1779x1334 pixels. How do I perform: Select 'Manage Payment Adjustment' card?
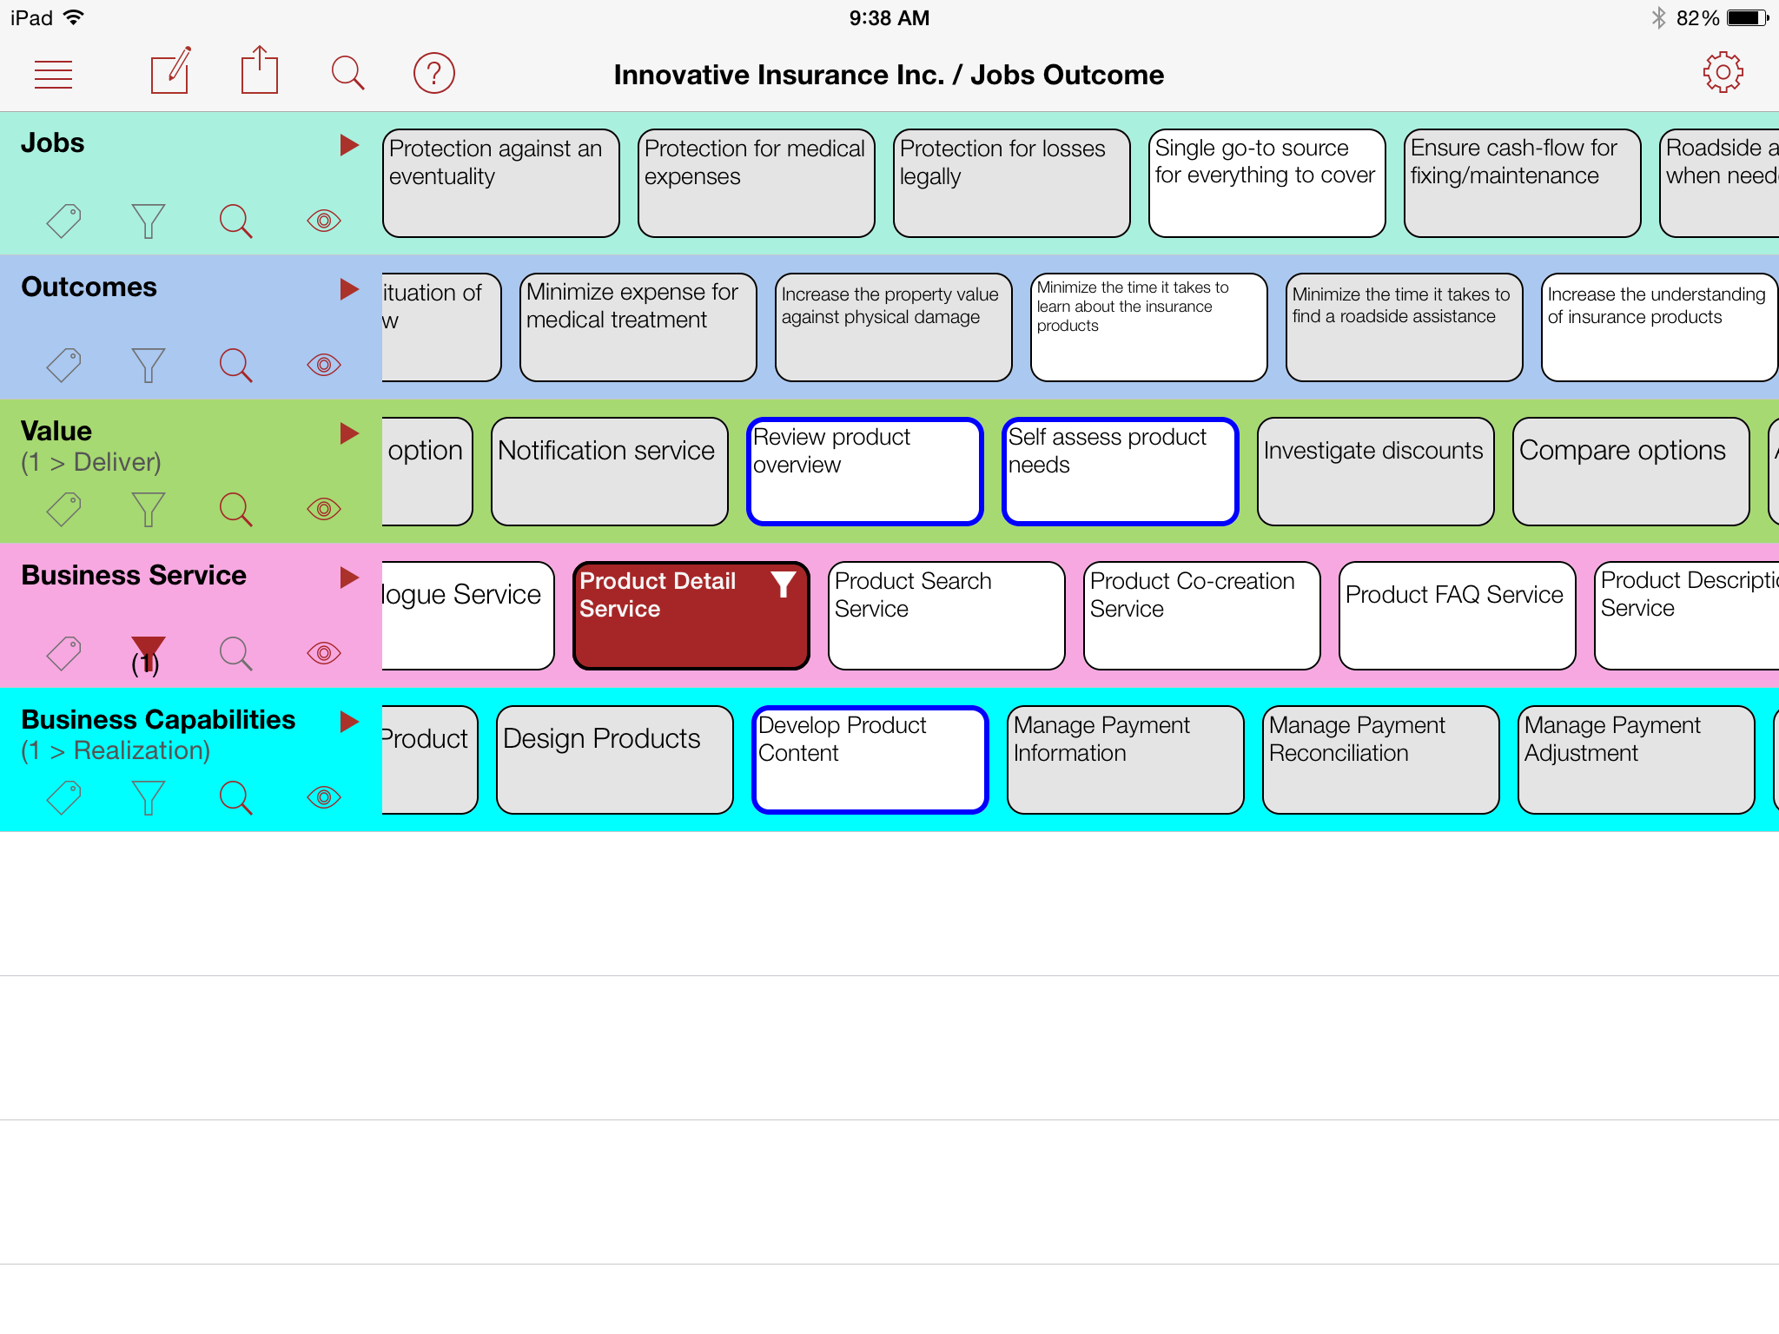[x=1637, y=760]
